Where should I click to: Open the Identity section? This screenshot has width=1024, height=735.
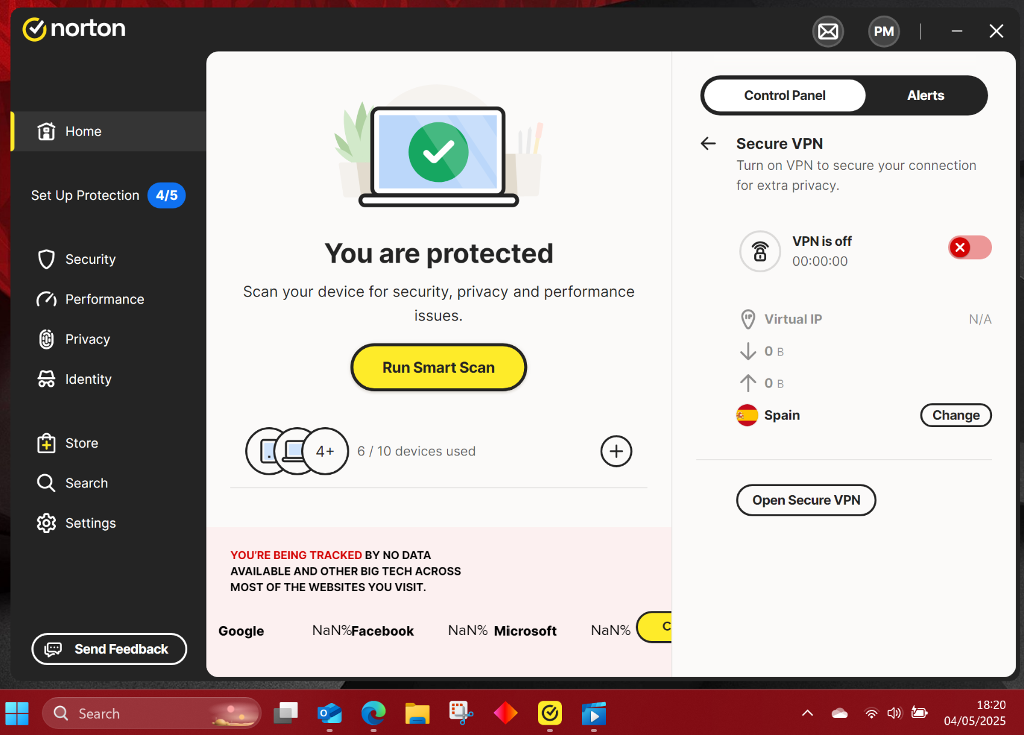pos(75,379)
